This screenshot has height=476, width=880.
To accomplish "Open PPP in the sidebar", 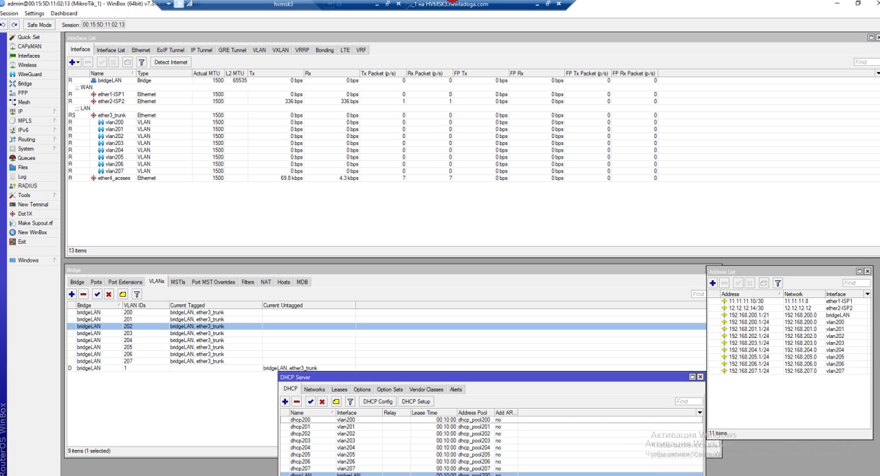I will 23,93.
